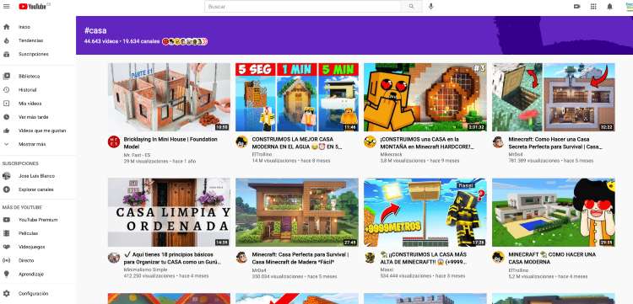The width and height of the screenshot is (633, 304).
Task: Expand sidebar with Mostrar más
Action: [x=32, y=144]
